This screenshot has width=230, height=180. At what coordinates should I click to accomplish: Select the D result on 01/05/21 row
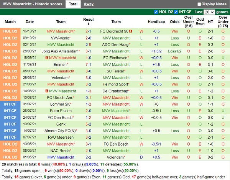[x=141, y=157]
